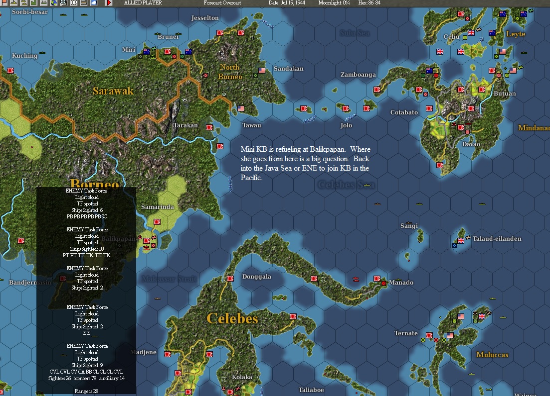Image resolution: width=550 pixels, height=396 pixels.
Task: Click the 'Range is 28' tooltip line
Action: [x=86, y=391]
